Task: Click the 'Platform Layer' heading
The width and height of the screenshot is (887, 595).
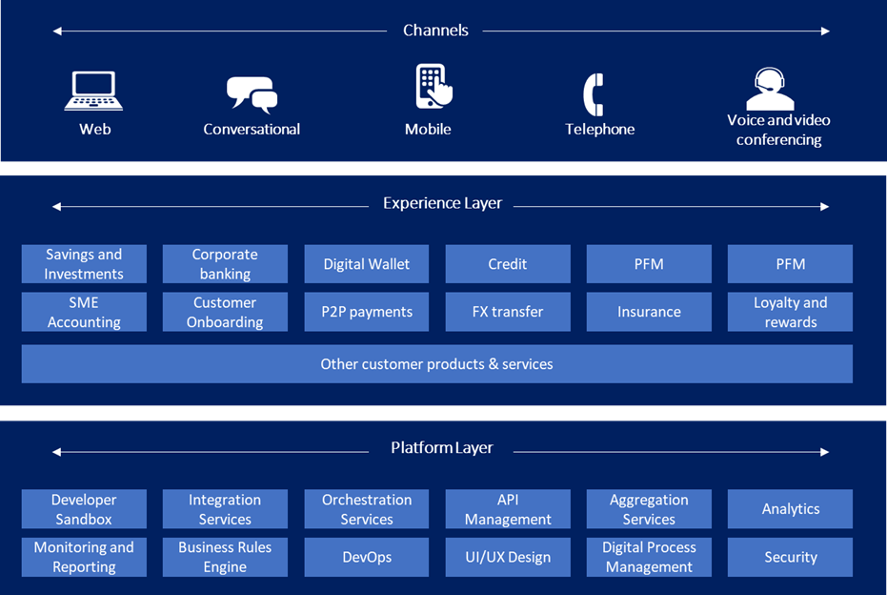Action: point(442,448)
